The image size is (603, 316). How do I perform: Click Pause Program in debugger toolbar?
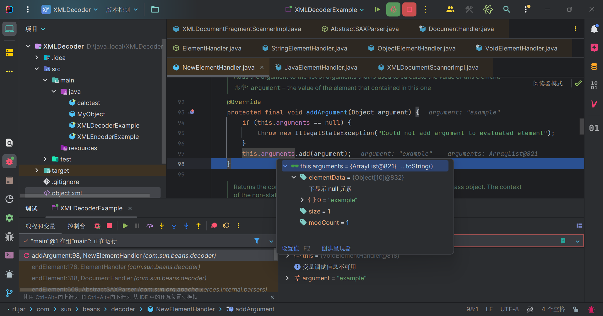pos(137,226)
